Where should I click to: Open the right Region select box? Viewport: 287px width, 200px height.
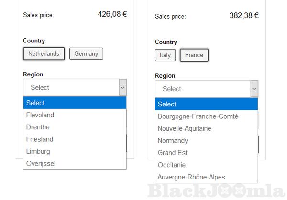pyautogui.click(x=202, y=89)
